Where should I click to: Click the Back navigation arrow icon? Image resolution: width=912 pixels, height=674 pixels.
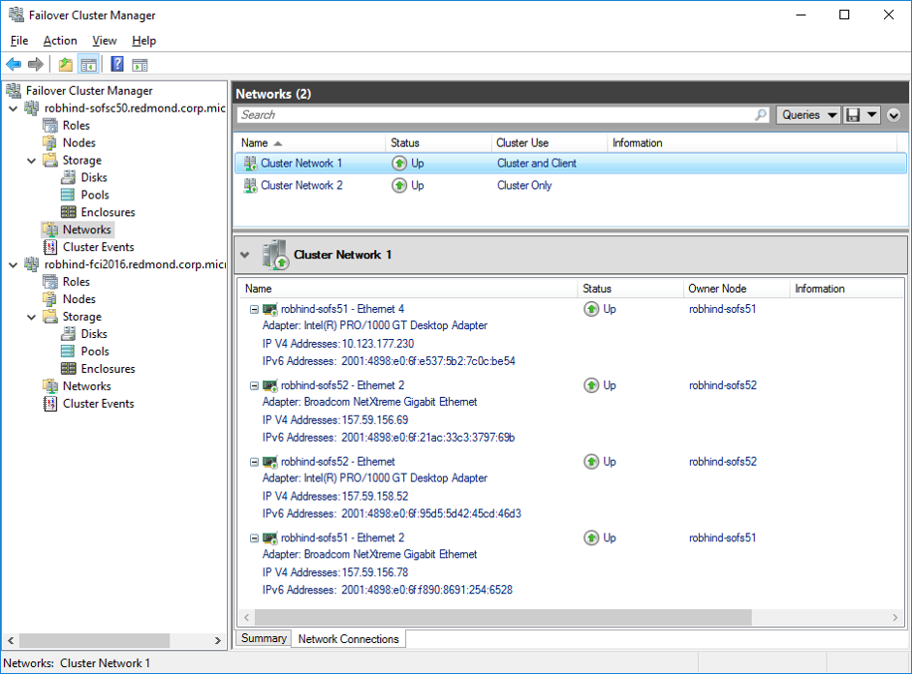click(x=13, y=64)
